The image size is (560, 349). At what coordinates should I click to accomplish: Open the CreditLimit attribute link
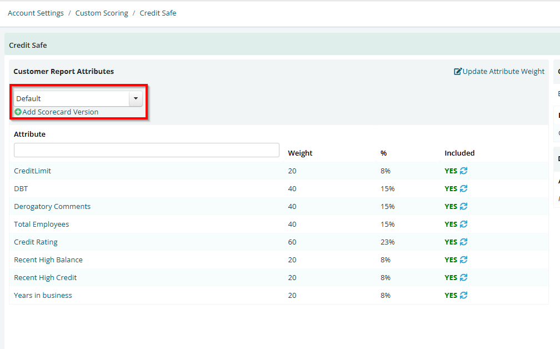coord(32,171)
